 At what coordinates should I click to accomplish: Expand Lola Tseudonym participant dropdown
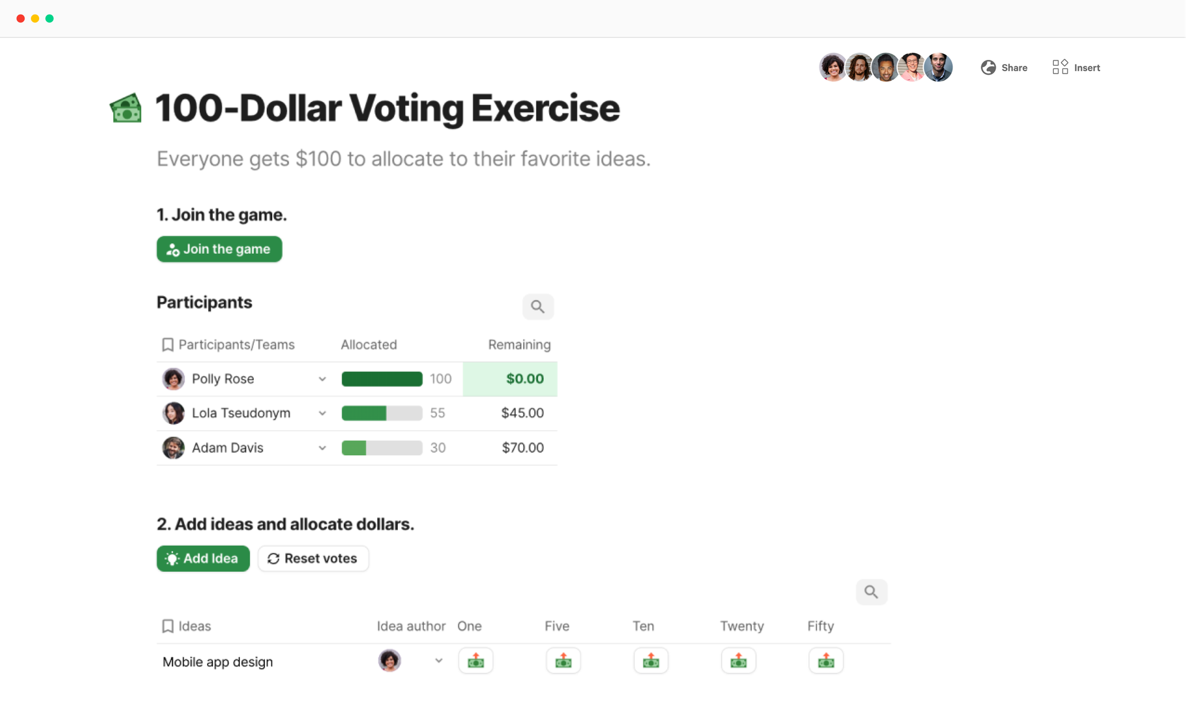[322, 413]
